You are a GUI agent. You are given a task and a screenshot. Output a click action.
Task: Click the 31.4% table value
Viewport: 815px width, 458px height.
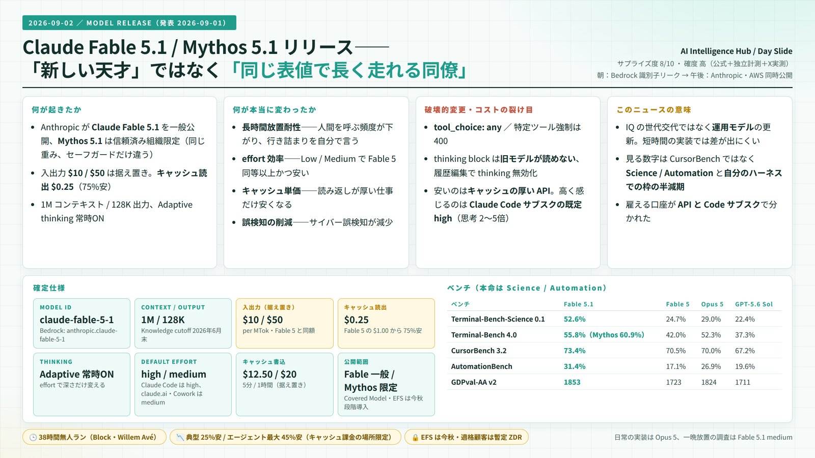pos(575,366)
